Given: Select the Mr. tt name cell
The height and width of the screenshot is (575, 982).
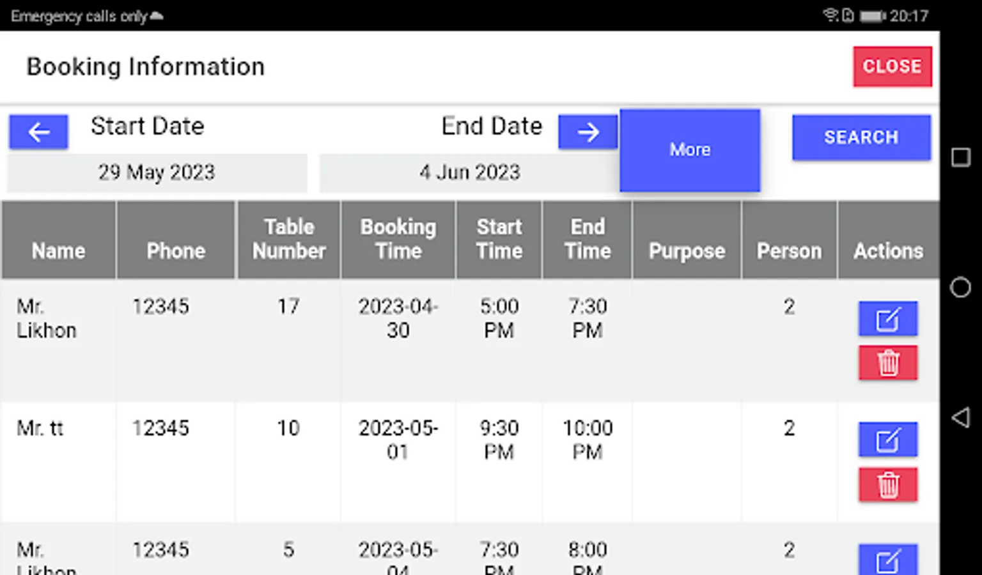Looking at the screenshot, I should point(40,428).
